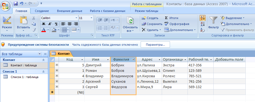Open the Внешние данные ribbon tab

pos(70,11)
